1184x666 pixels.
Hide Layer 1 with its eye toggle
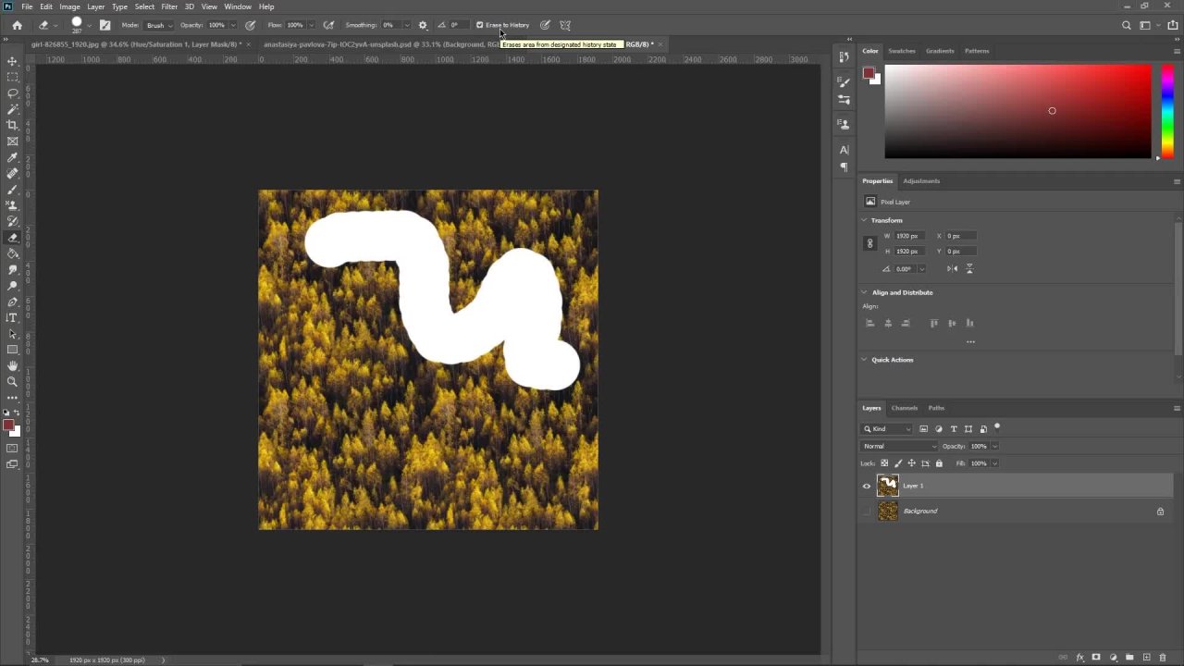(x=867, y=485)
